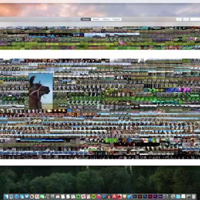Launch Adobe Lightroom from the dock

click(134, 196)
